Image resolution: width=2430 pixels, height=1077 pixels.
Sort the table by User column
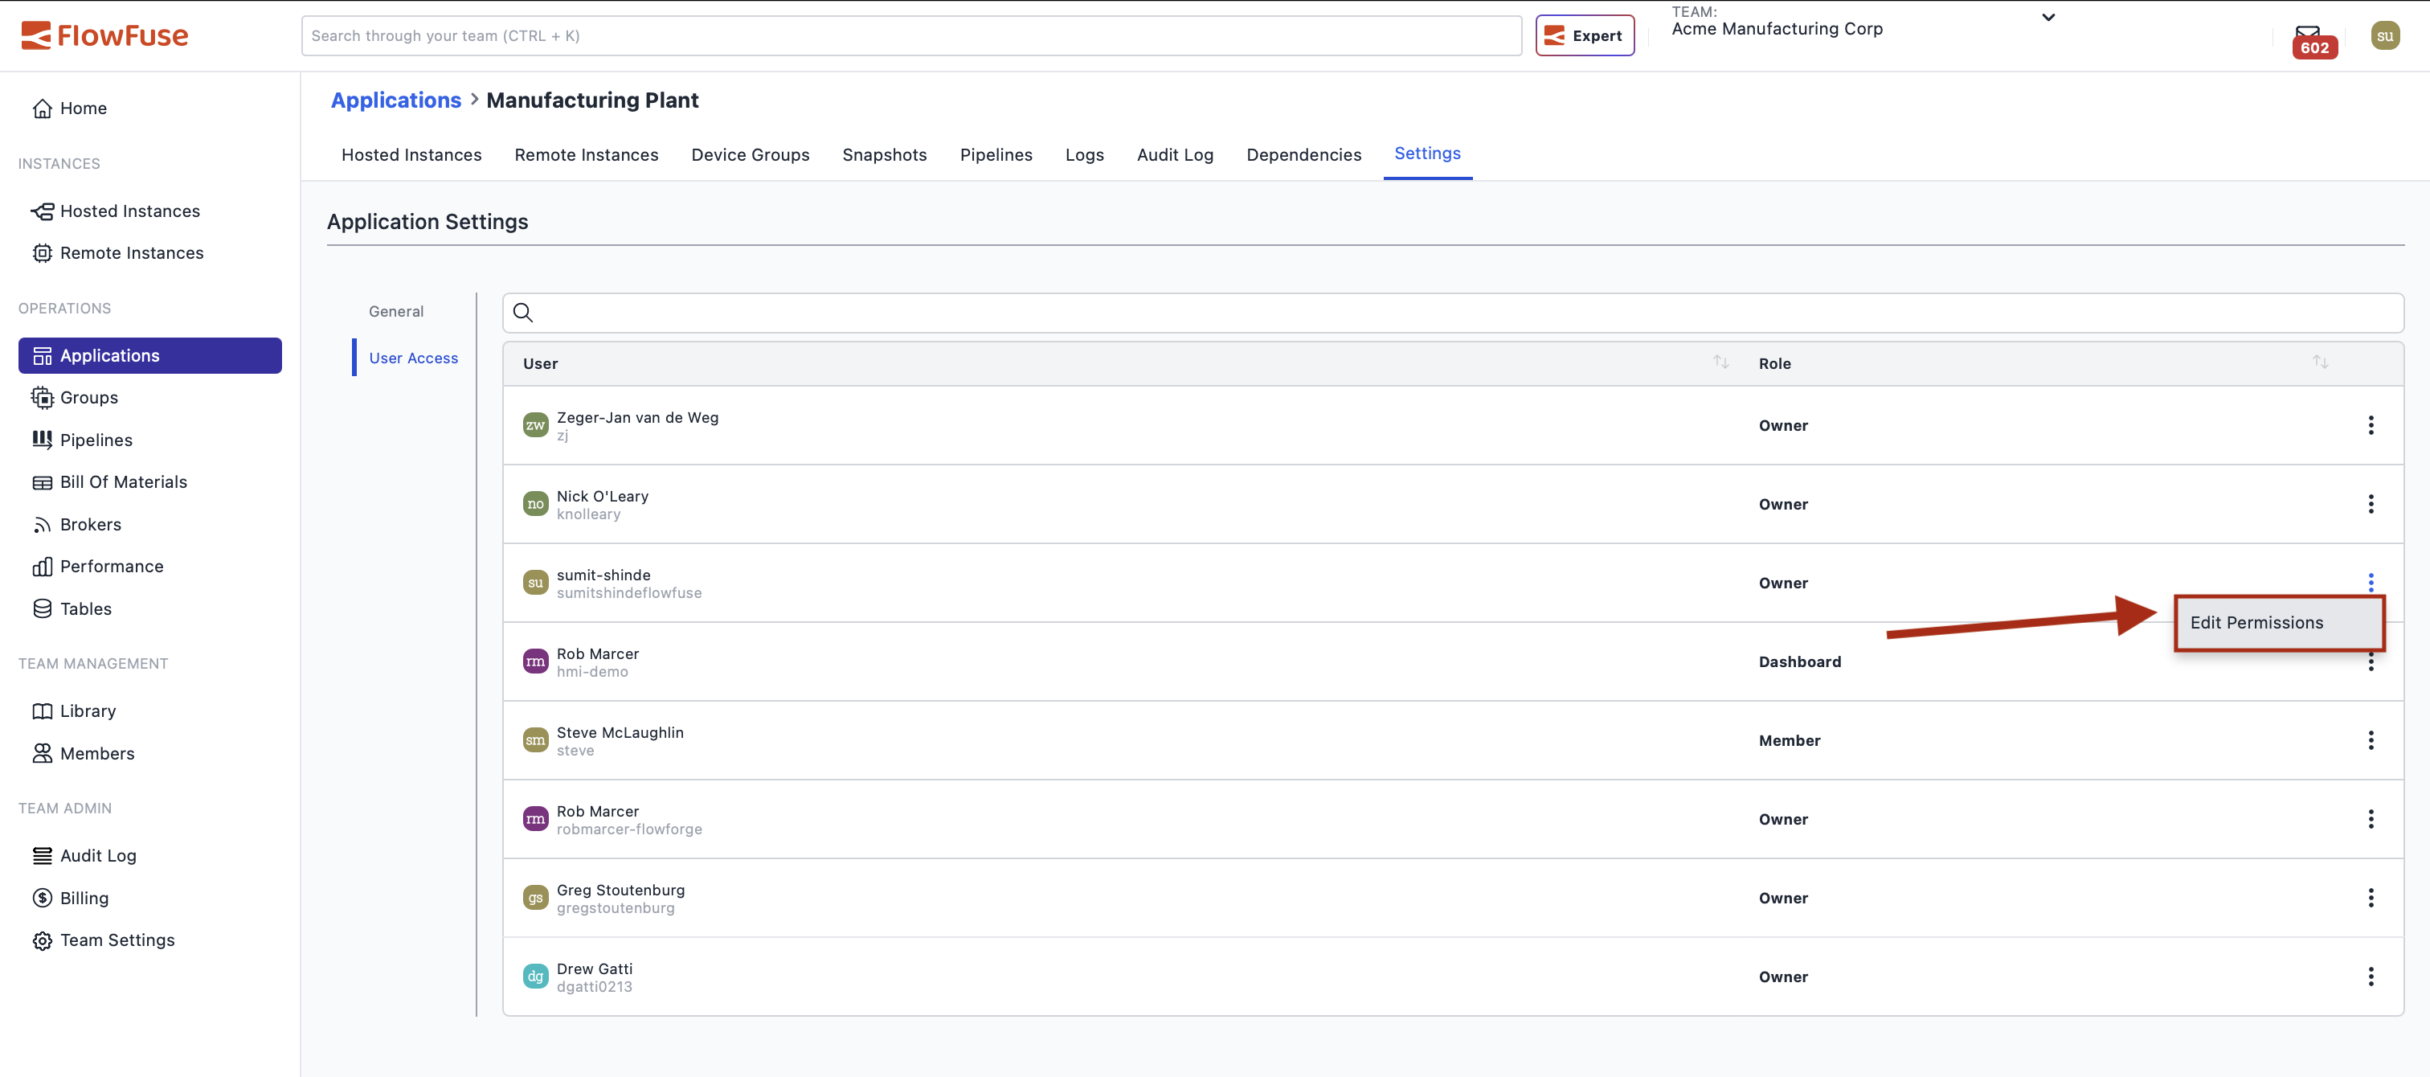point(1720,362)
